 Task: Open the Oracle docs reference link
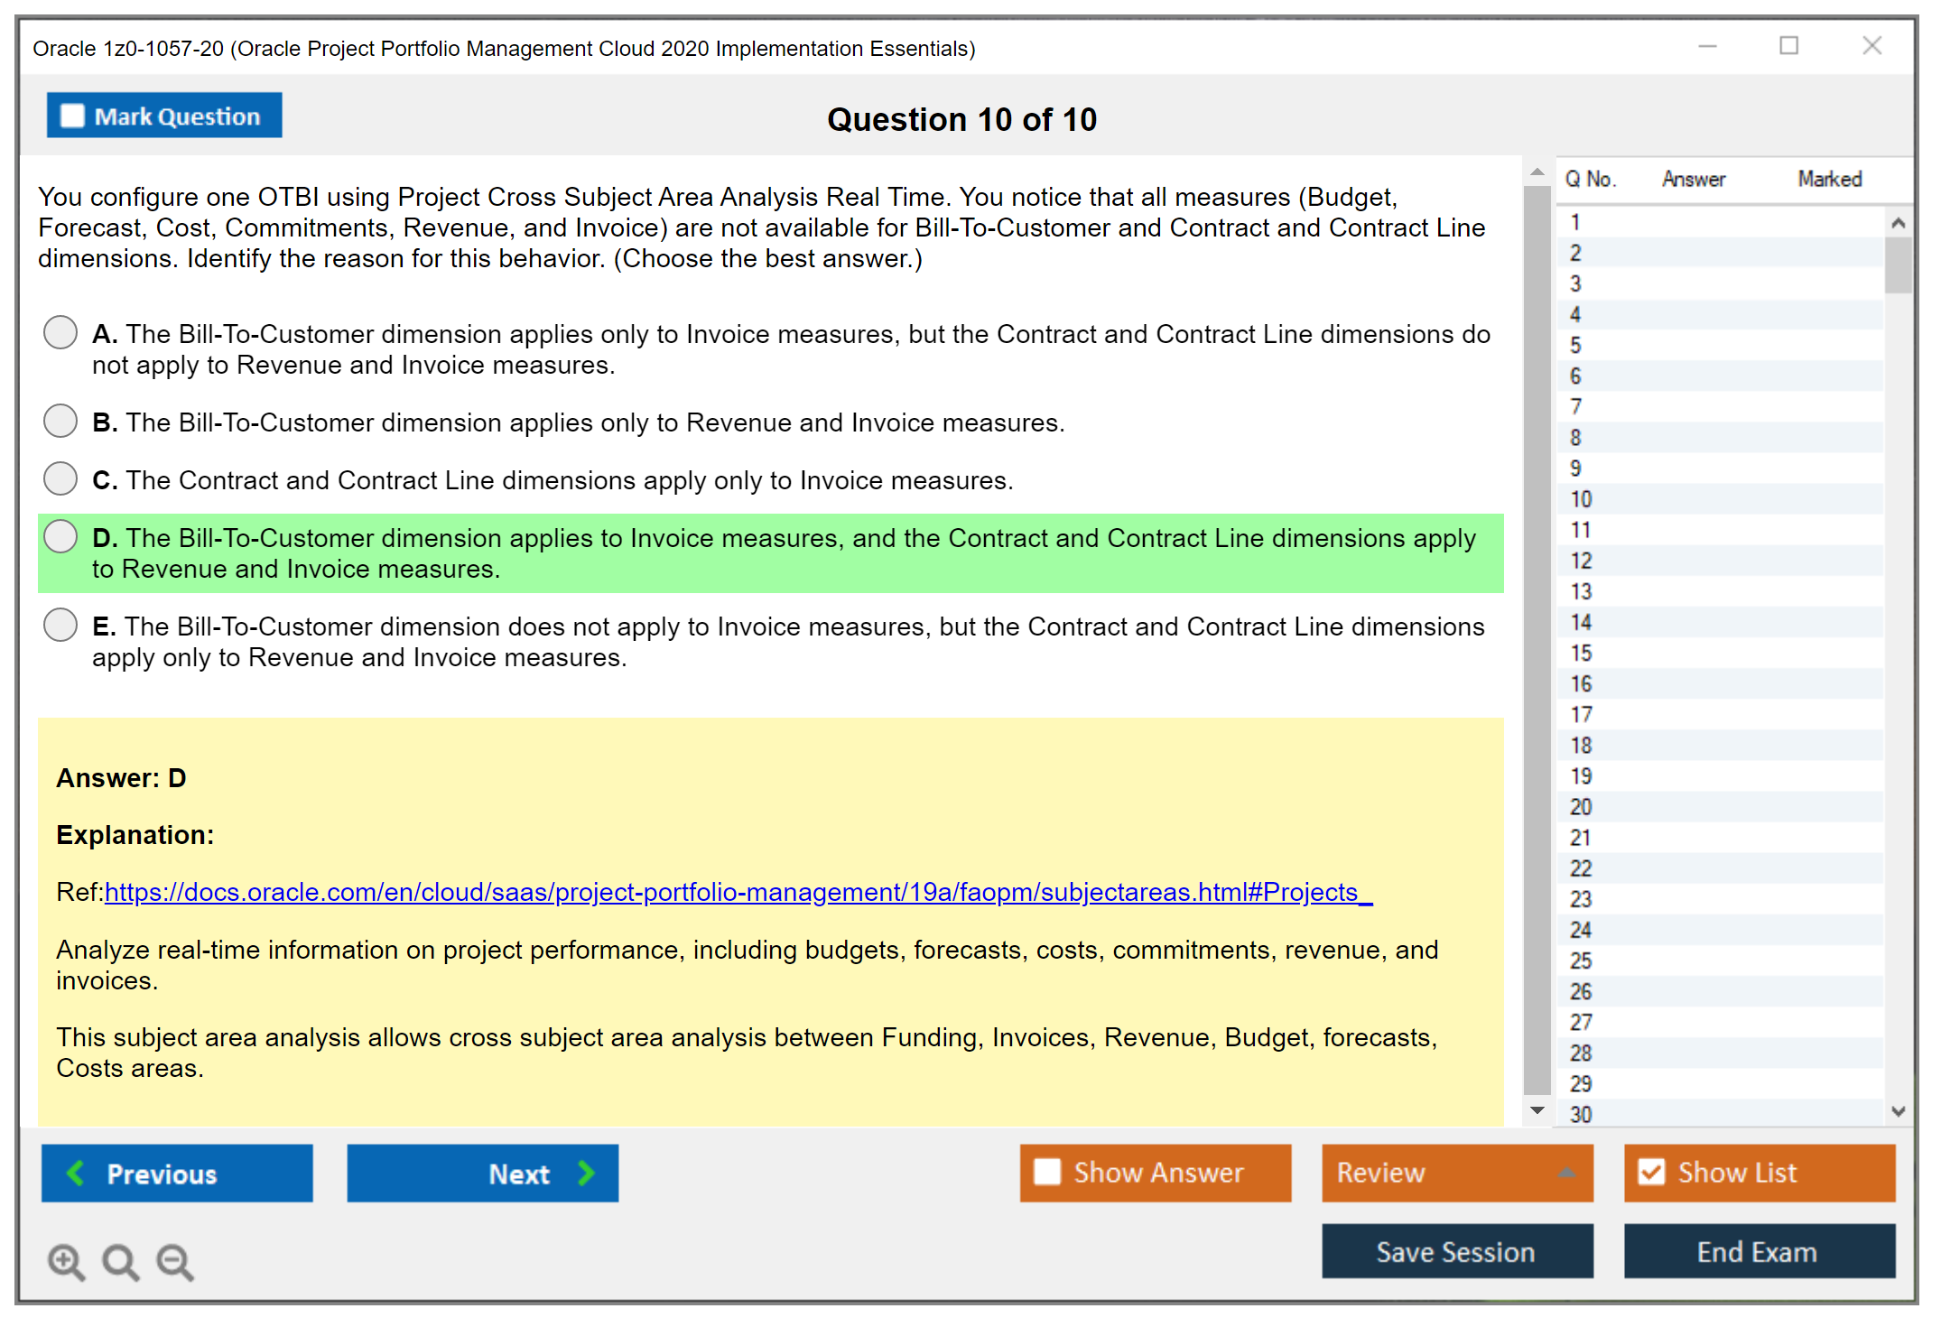738,892
